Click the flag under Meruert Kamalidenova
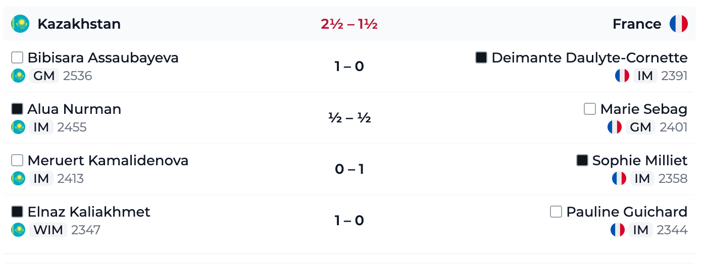The height and width of the screenshot is (264, 705). [18, 178]
